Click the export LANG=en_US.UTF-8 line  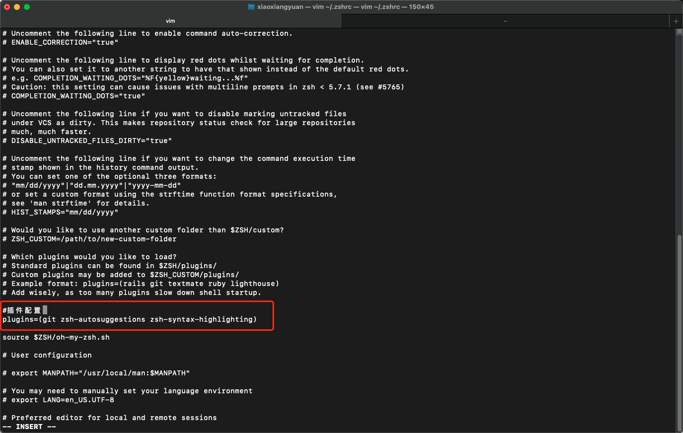(58, 400)
